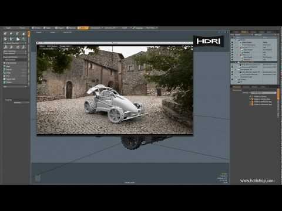Screen dimensions: 282x211
Task: Click orange vertical tab beside properties panel
Action: (278, 94)
